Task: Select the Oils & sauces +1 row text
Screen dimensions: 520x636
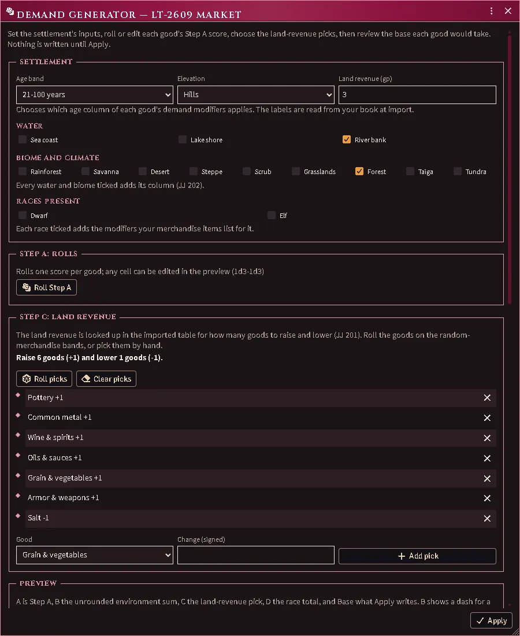Action: 55,457
